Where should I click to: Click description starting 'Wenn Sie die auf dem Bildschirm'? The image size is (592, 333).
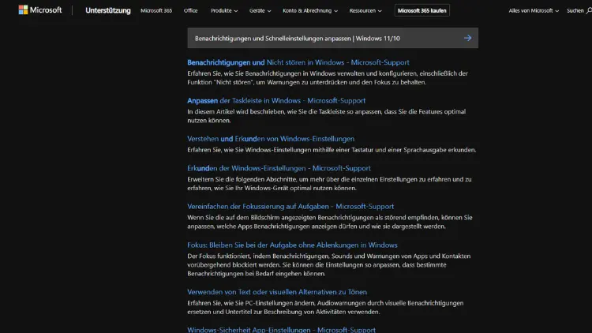coord(330,222)
